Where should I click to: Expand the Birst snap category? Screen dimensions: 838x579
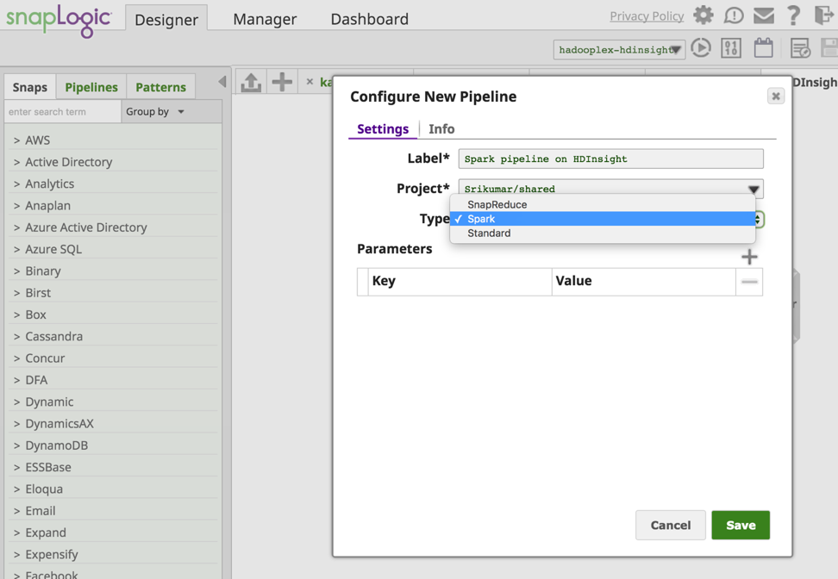pyautogui.click(x=113, y=293)
